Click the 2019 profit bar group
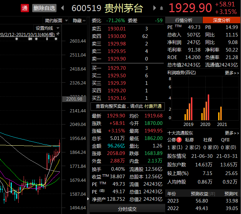The height and width of the screenshot is (214, 241). click(188, 109)
